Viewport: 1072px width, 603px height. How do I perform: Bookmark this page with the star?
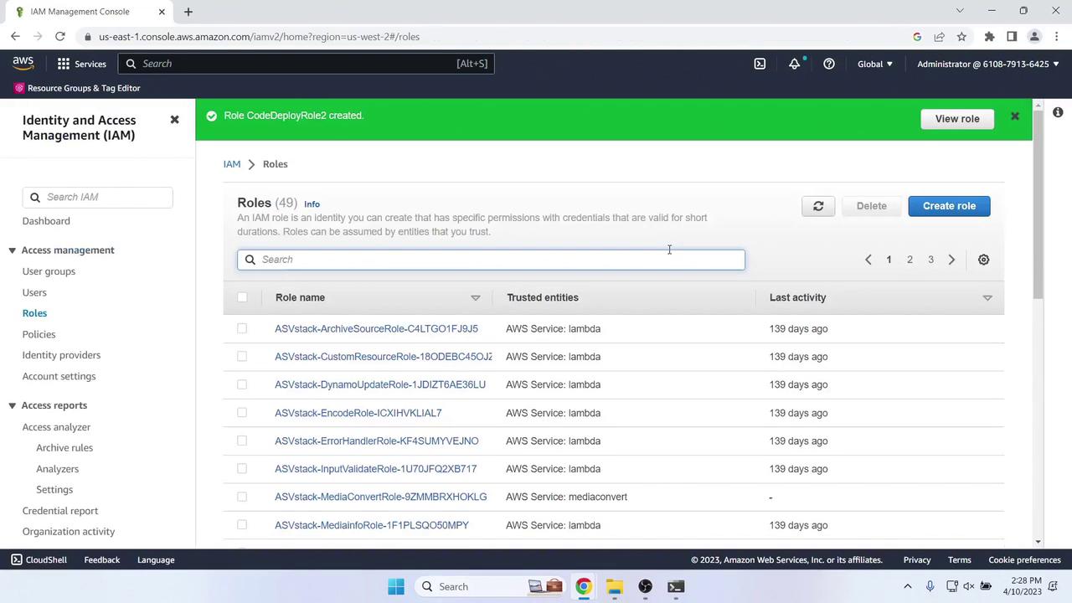(961, 37)
